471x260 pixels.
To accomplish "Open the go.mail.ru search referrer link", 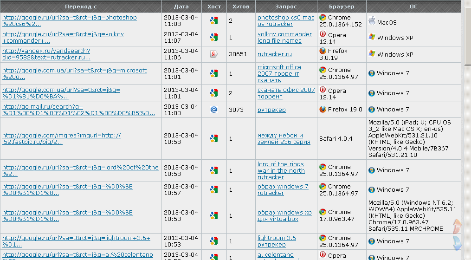I will click(78, 110).
